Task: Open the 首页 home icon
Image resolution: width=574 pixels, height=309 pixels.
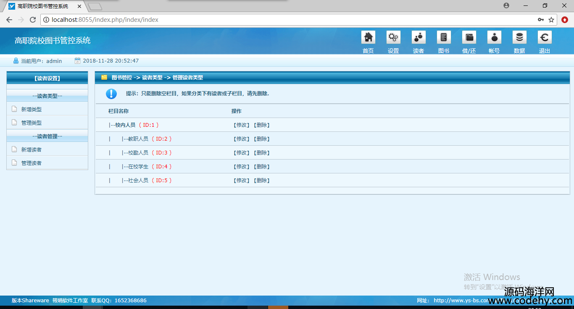Action: tap(368, 38)
